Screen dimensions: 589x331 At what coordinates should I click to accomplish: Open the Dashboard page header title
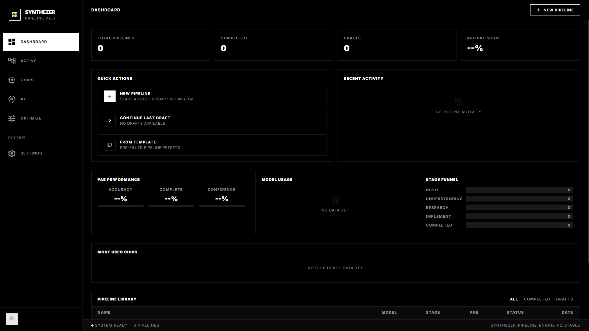(106, 10)
